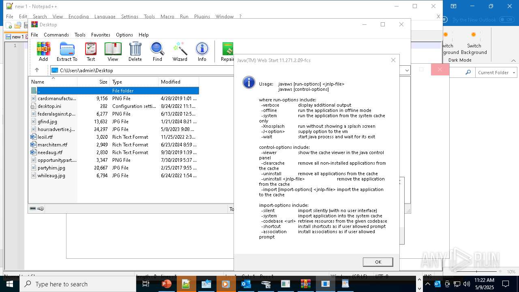
Task: Select hoursadvertise.j... file
Action: coord(115,129)
